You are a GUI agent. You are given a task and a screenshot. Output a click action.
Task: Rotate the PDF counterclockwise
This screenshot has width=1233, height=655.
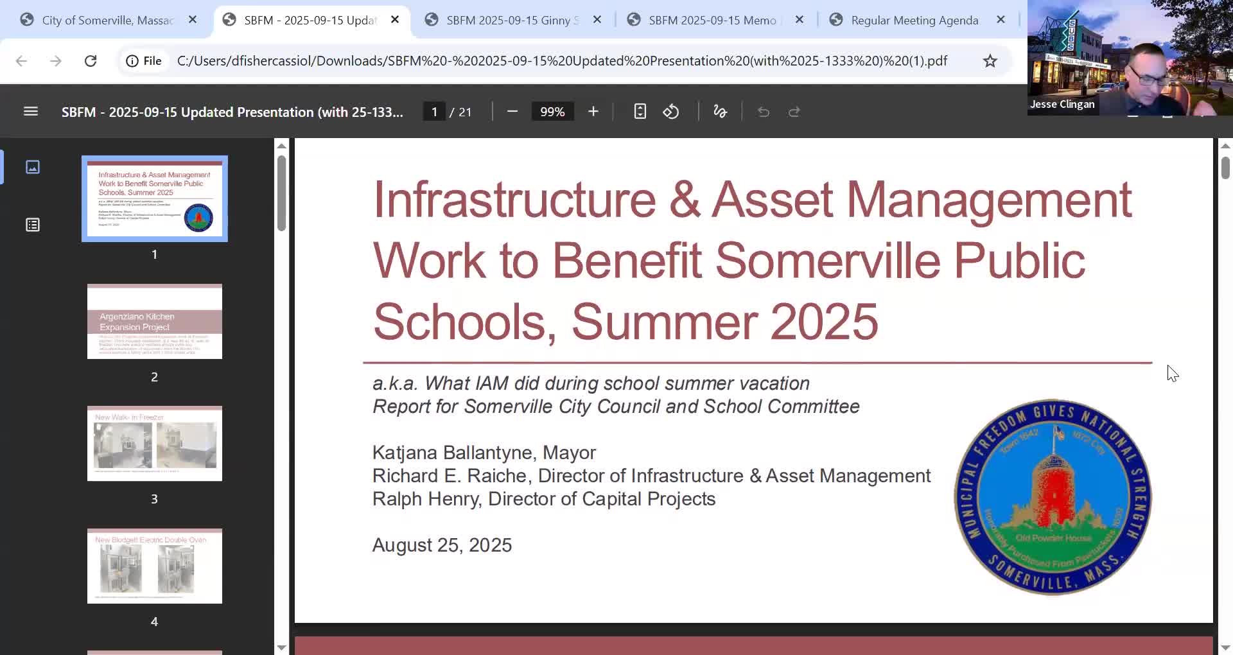click(671, 112)
